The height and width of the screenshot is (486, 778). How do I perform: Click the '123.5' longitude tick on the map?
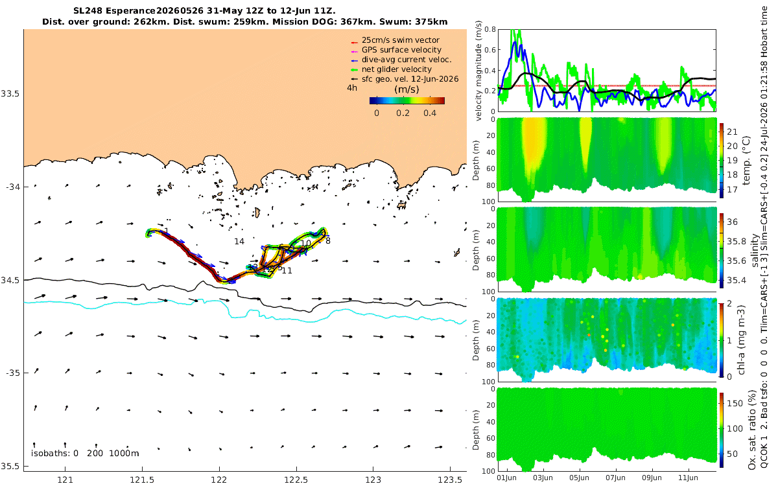[x=451, y=480]
